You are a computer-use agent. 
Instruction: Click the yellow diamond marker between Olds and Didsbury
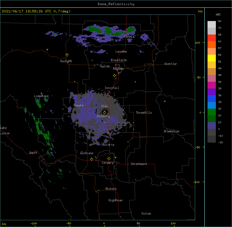pyautogui.click(x=104, y=112)
